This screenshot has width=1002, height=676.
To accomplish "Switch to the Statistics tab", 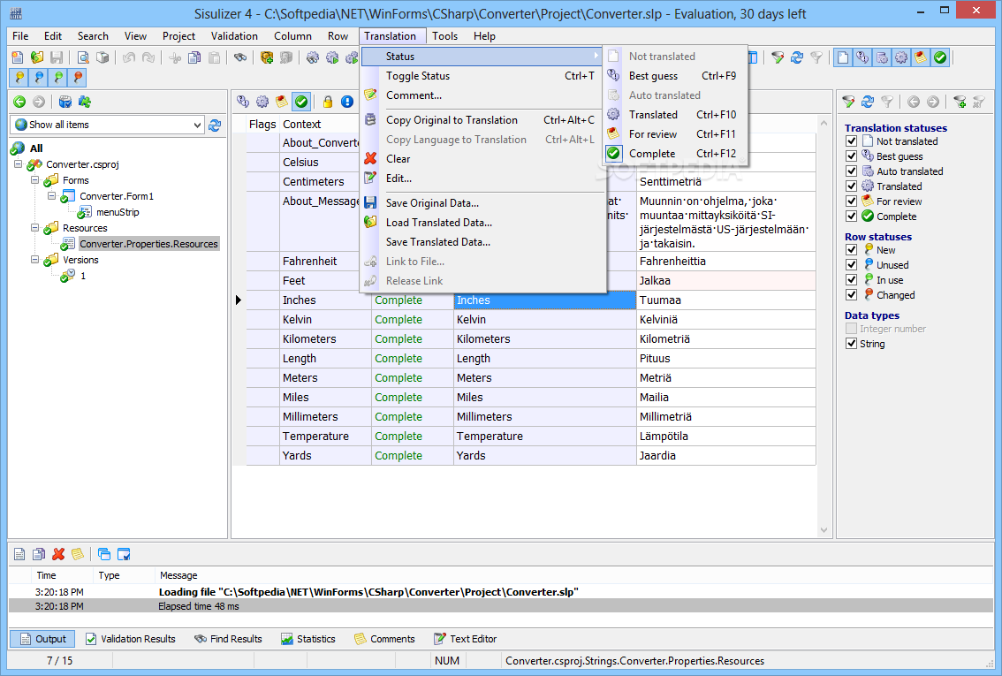I will pyautogui.click(x=308, y=639).
